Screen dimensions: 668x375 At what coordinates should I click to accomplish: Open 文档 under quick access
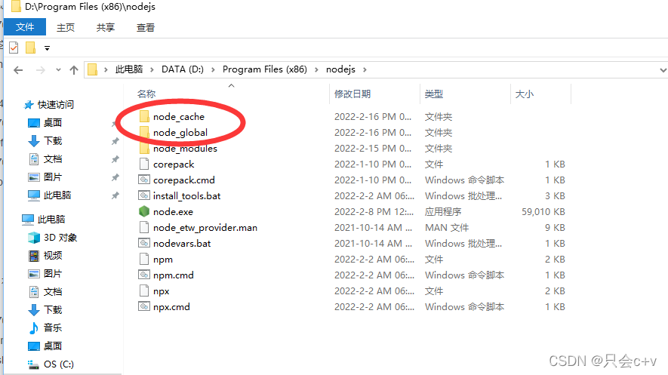click(53, 158)
